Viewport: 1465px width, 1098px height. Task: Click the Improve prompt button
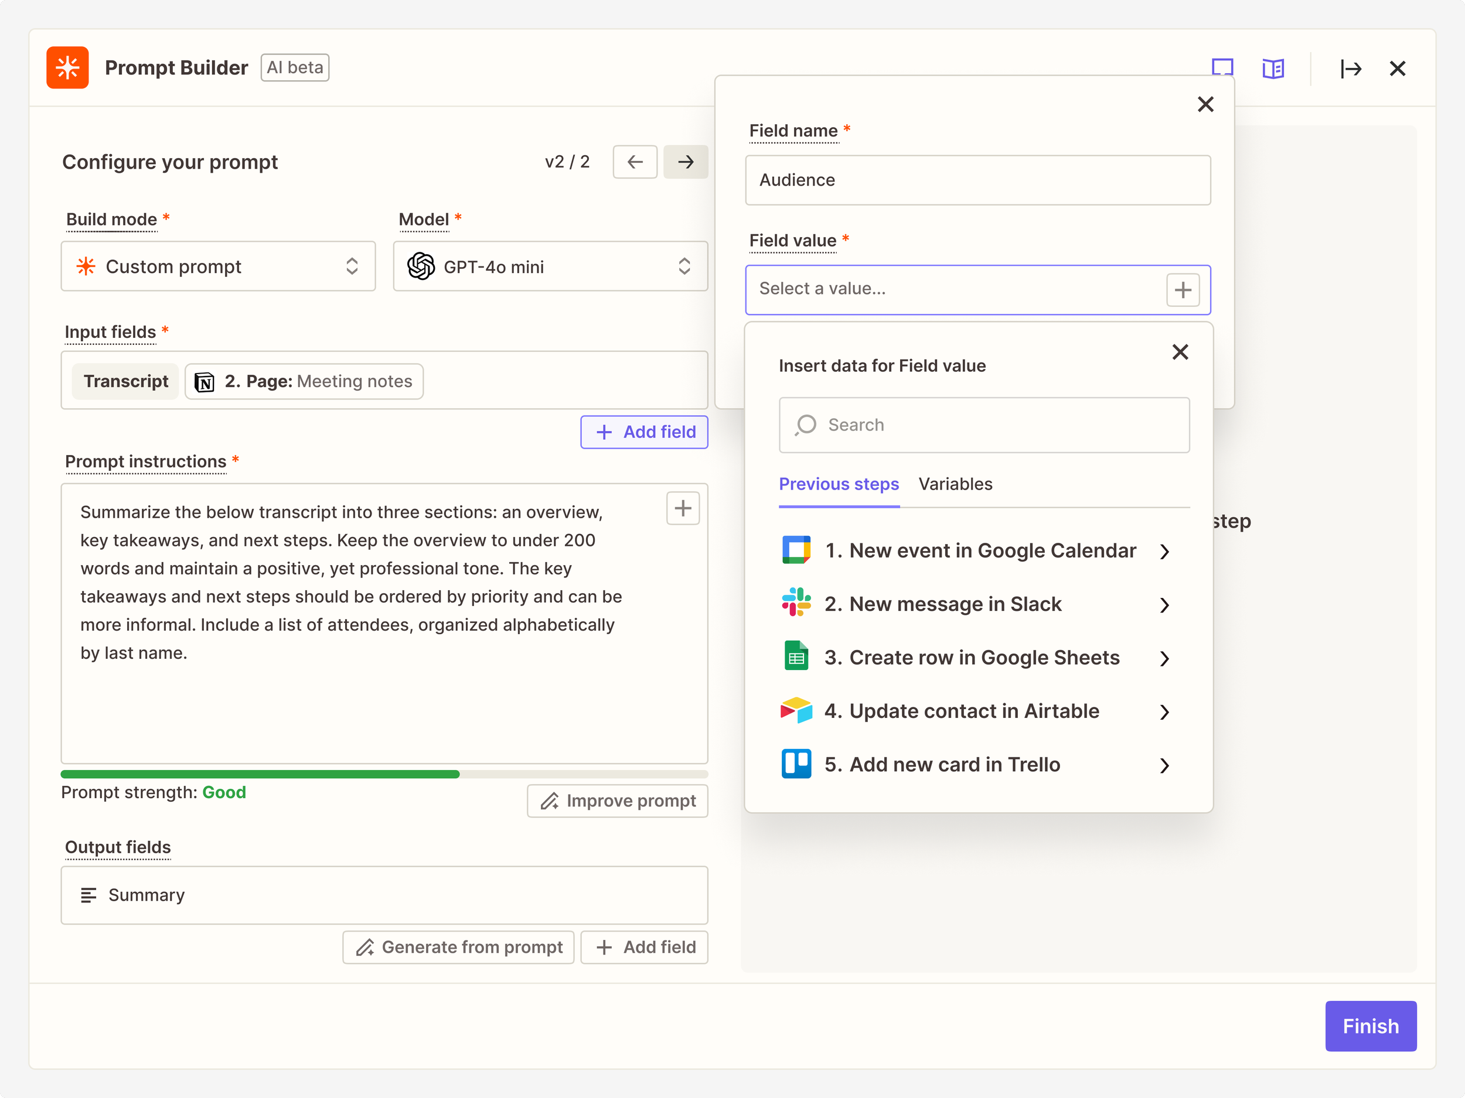617,801
